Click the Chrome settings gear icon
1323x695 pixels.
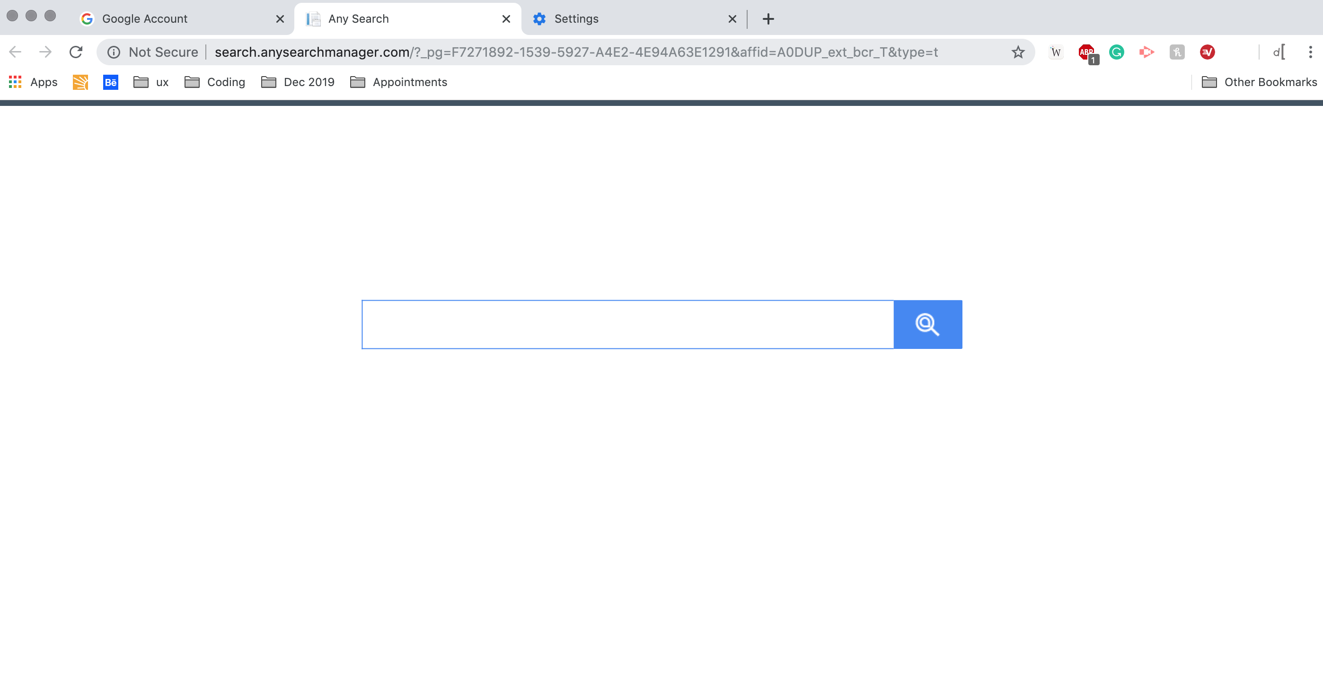[x=540, y=19]
